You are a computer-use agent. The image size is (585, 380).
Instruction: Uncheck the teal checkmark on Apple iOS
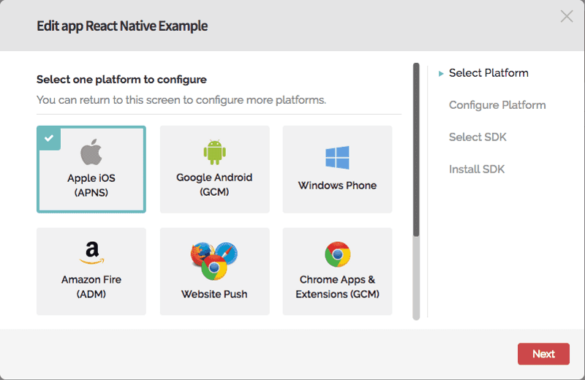pyautogui.click(x=49, y=138)
